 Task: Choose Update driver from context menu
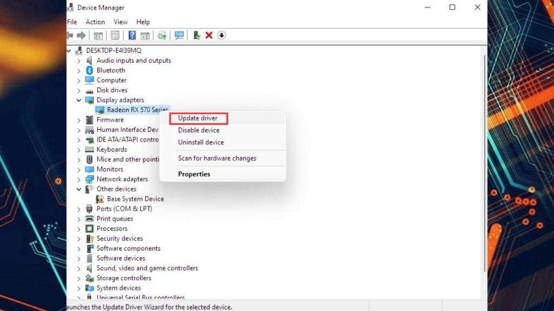coord(197,118)
